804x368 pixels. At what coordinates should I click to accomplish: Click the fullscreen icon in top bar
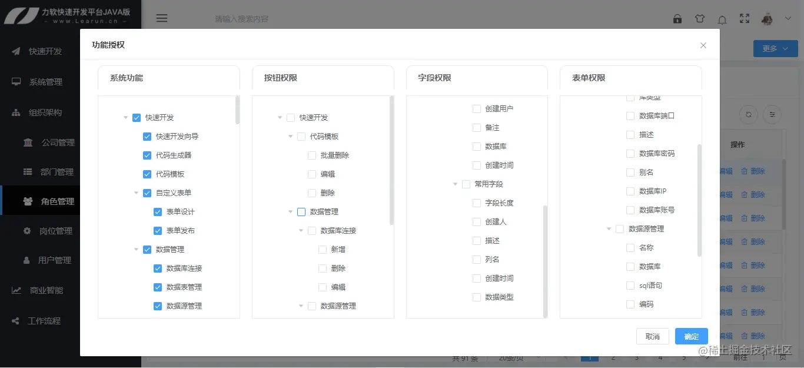(x=745, y=18)
